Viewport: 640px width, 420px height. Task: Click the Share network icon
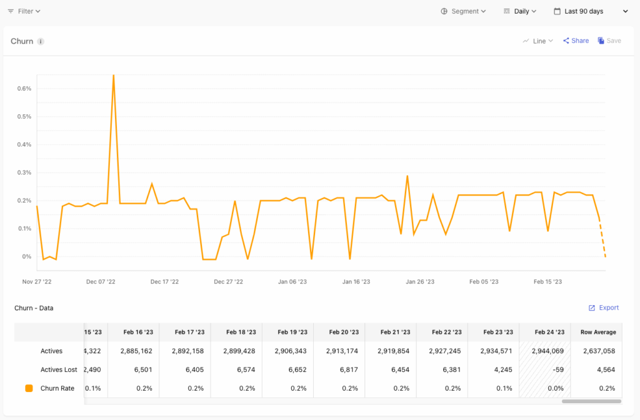coord(566,40)
